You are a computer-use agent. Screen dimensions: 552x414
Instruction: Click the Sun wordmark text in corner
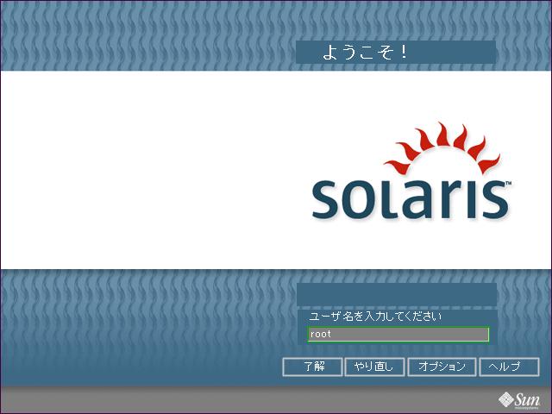[527, 398]
